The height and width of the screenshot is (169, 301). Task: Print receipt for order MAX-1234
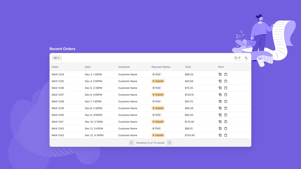(x=220, y=74)
